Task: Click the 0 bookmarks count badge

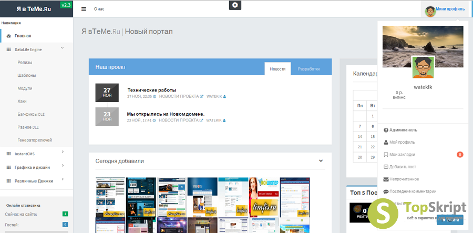Action: tap(460, 155)
